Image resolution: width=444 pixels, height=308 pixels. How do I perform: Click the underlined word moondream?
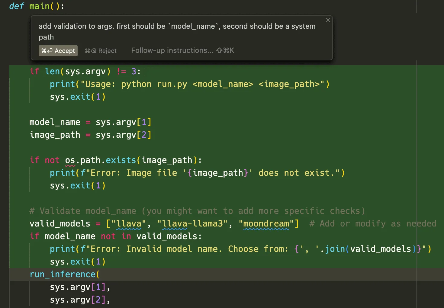point(266,223)
